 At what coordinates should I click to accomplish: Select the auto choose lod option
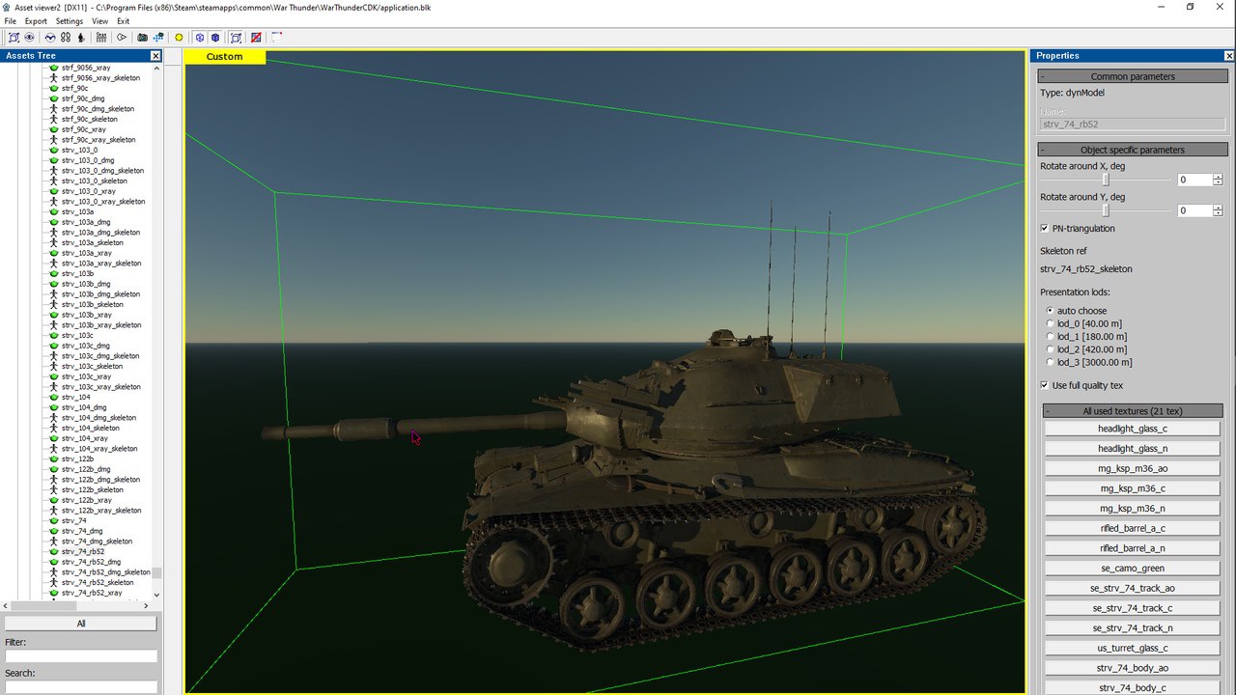coord(1050,311)
